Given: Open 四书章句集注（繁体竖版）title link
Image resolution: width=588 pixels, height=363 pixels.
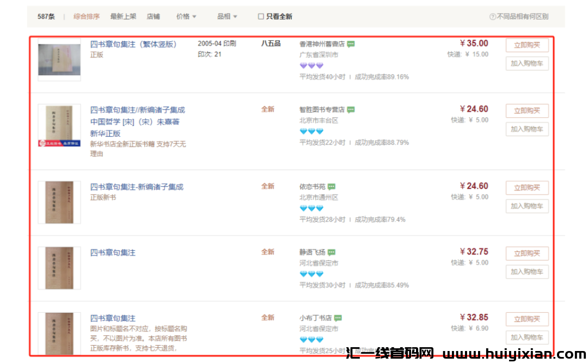Looking at the screenshot, I should pyautogui.click(x=133, y=44).
